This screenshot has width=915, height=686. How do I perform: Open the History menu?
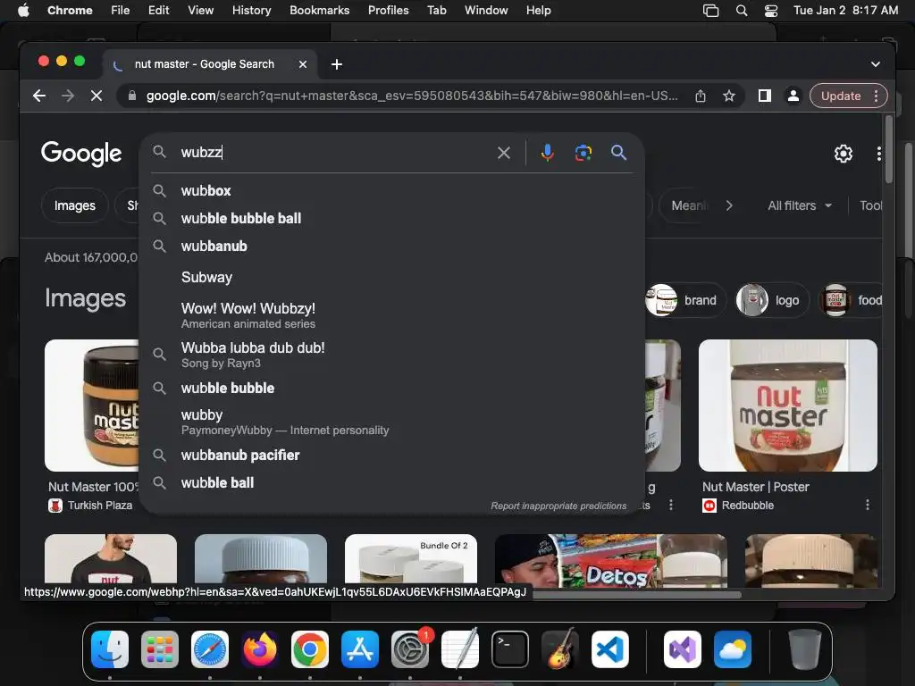click(251, 11)
